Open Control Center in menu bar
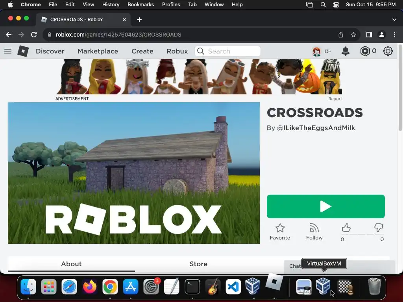The image size is (403, 302). pyautogui.click(x=336, y=5)
